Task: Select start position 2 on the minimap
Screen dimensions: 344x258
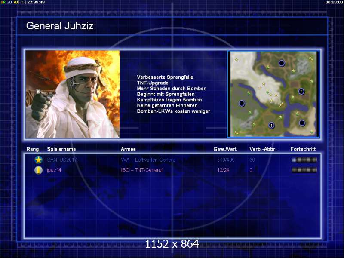Action: (x=301, y=92)
